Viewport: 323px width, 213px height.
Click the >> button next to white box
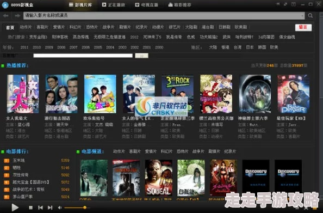(x=141, y=56)
